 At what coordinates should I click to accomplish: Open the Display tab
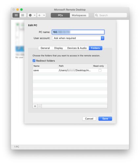coord(58,48)
